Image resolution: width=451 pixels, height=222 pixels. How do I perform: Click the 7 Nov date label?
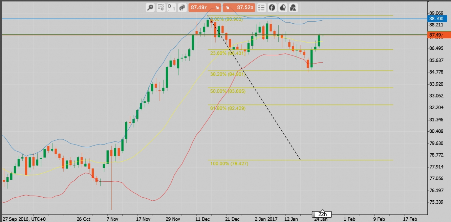click(x=112, y=219)
